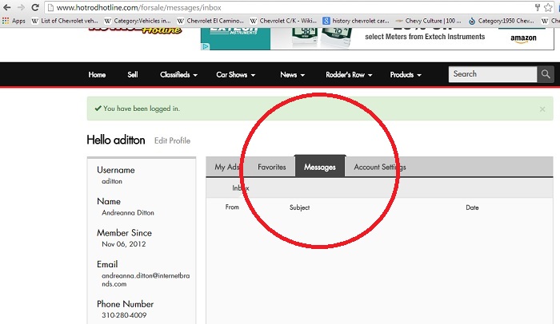Click the Edit Profile link
The height and width of the screenshot is (324, 560).
pyautogui.click(x=172, y=141)
